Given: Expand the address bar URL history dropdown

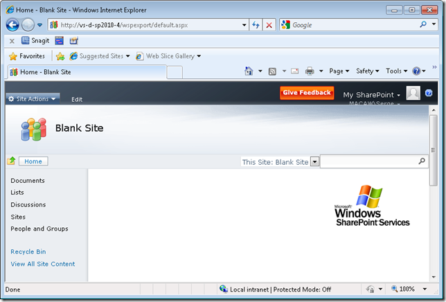Looking at the screenshot, I should pyautogui.click(x=244, y=25).
